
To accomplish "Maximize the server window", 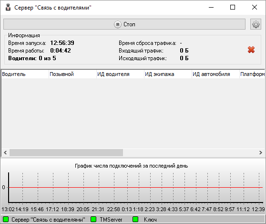I will [x=233, y=7].
